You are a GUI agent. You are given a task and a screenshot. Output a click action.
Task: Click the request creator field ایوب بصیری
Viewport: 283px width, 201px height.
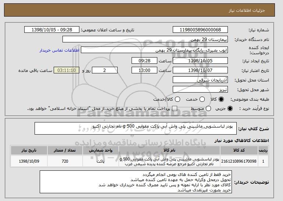154,50
